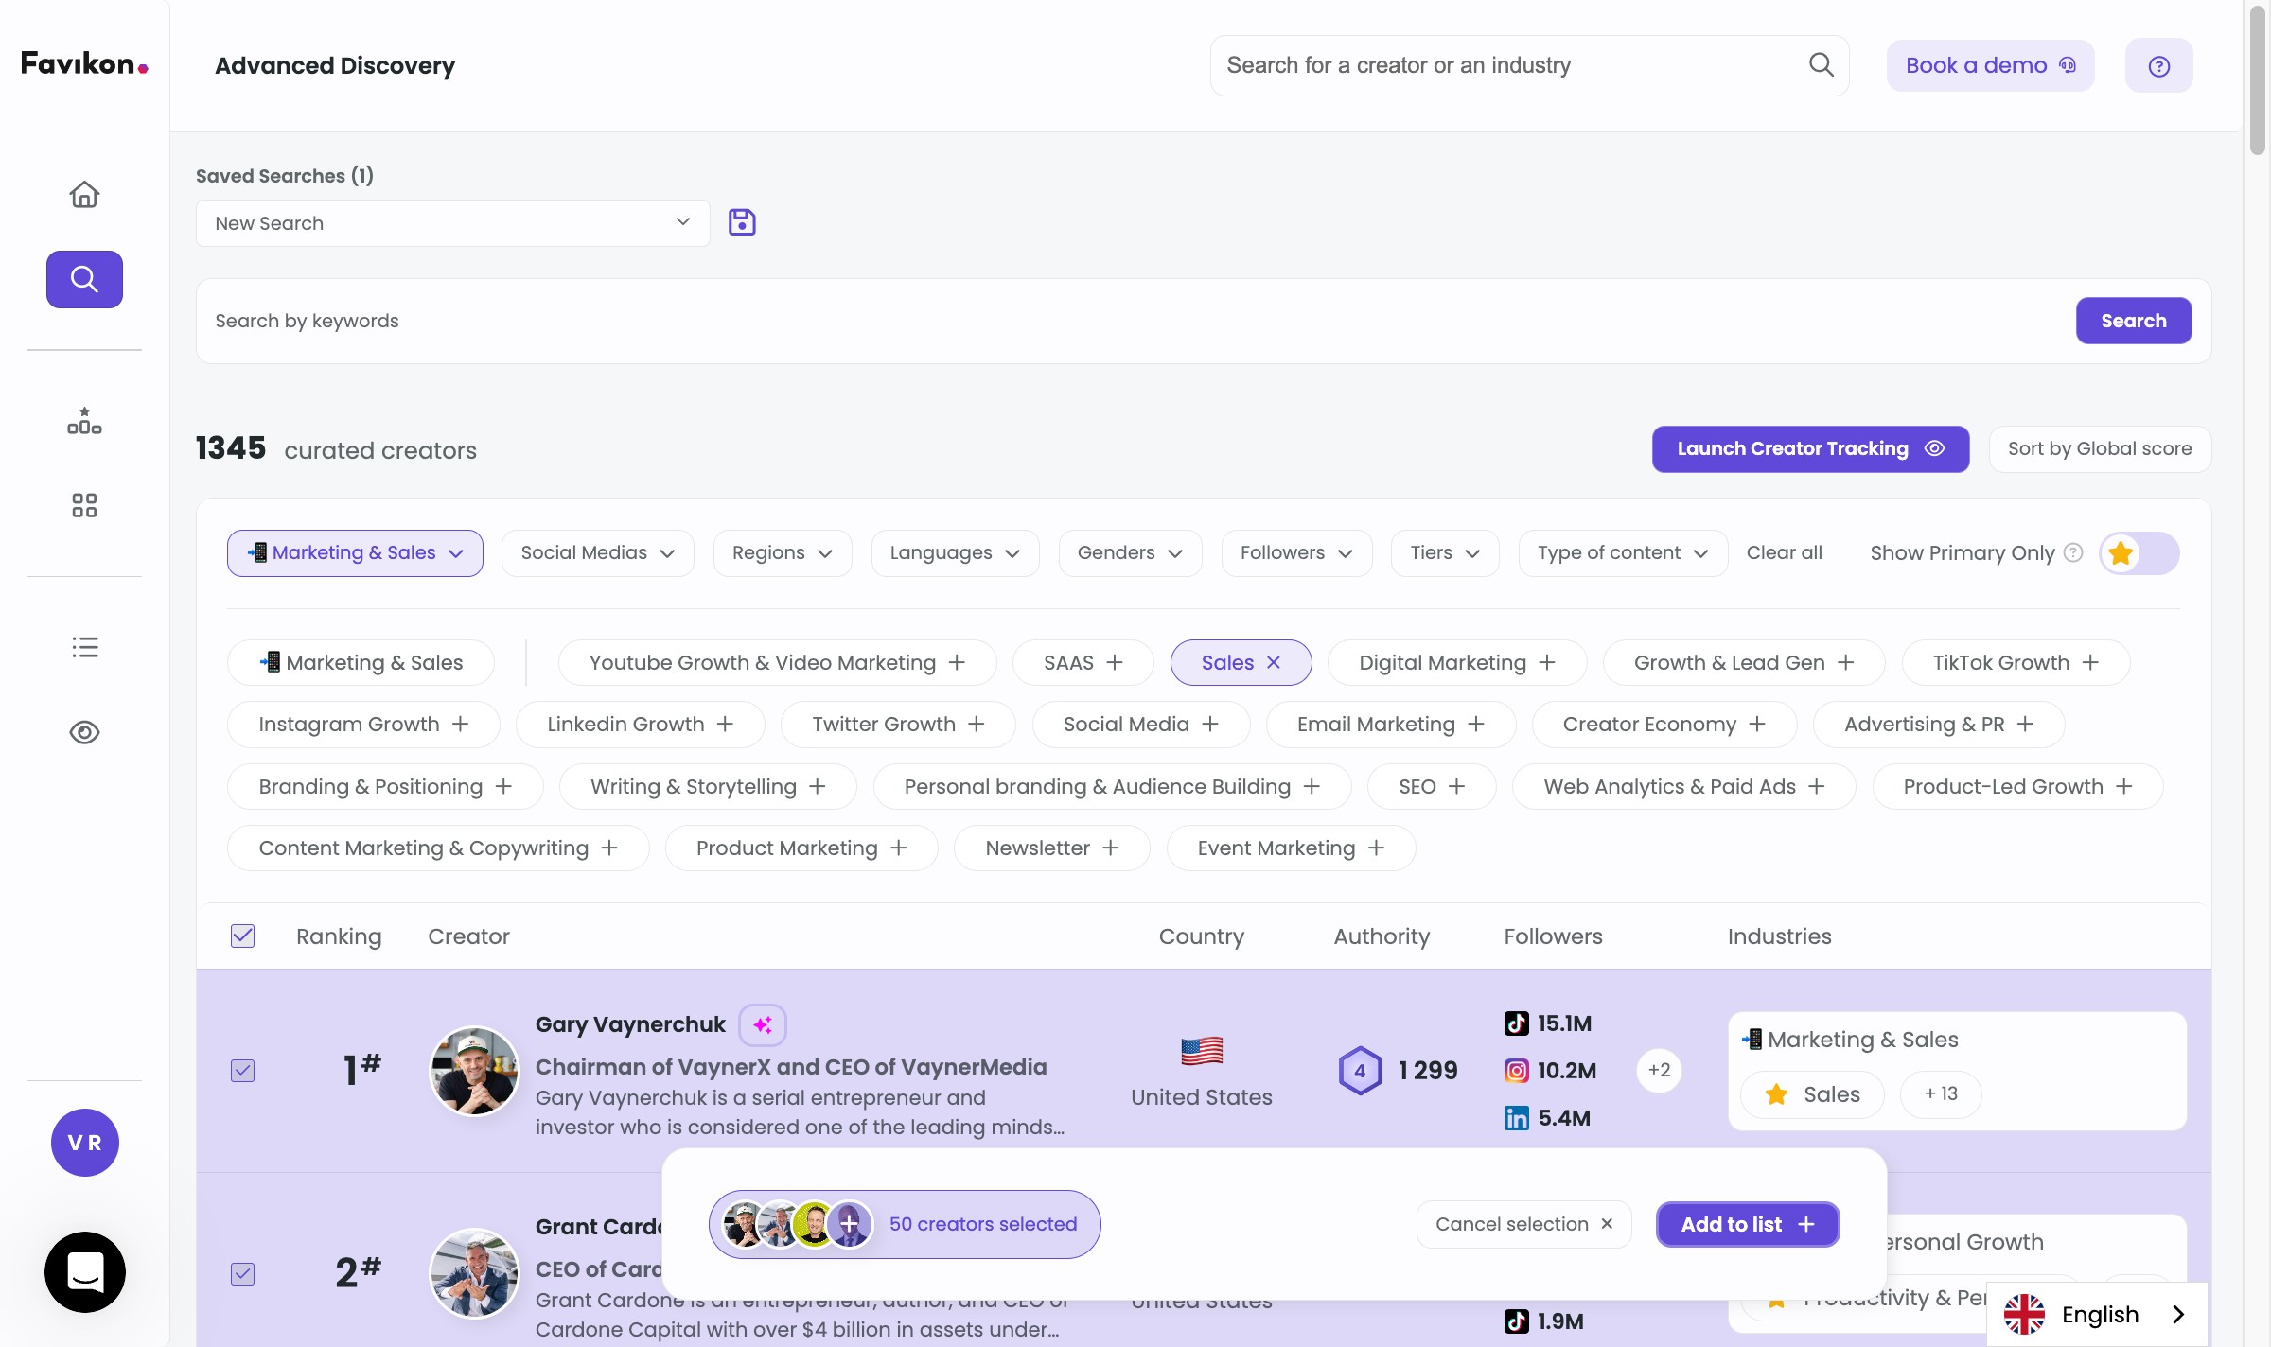Click the save search floppy disk icon
The width and height of the screenshot is (2271, 1347).
pos(742,222)
